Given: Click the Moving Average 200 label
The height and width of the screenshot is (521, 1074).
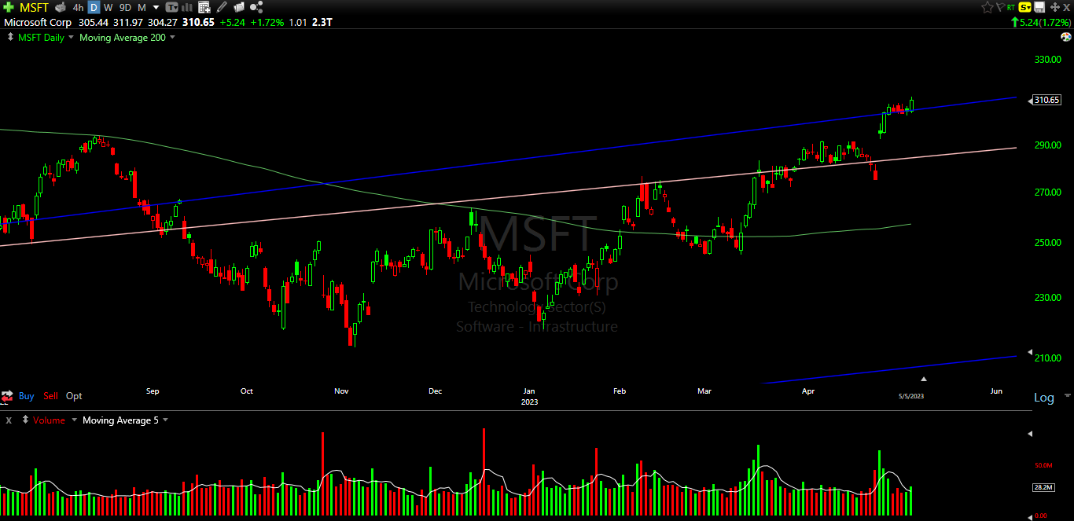Looking at the screenshot, I should (123, 37).
